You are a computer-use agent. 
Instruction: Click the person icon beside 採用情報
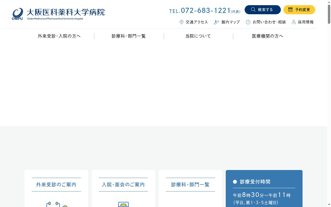294,22
